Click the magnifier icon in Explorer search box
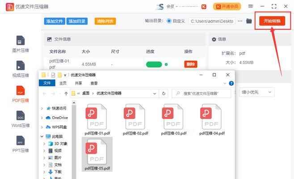Screen dimensions: 294x179 point(178,93)
